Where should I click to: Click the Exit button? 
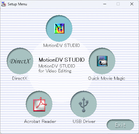(x=120, y=125)
